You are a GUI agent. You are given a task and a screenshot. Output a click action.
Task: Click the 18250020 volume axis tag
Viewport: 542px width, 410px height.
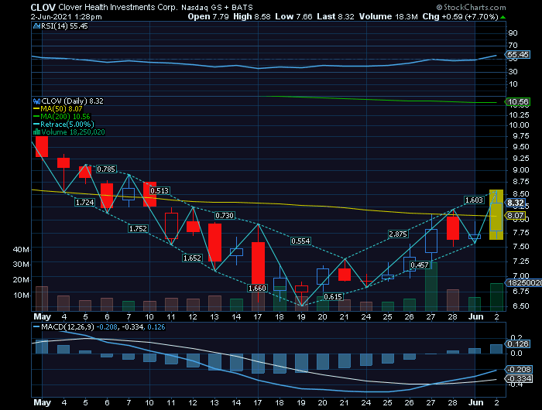[x=524, y=283]
